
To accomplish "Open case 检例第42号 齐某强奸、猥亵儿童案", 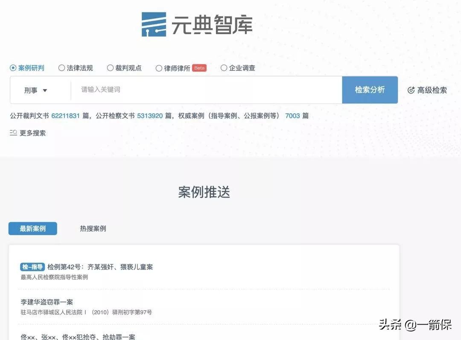I will coord(100,267).
